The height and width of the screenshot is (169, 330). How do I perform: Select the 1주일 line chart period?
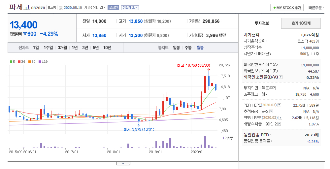pyautogui.click(x=48, y=48)
